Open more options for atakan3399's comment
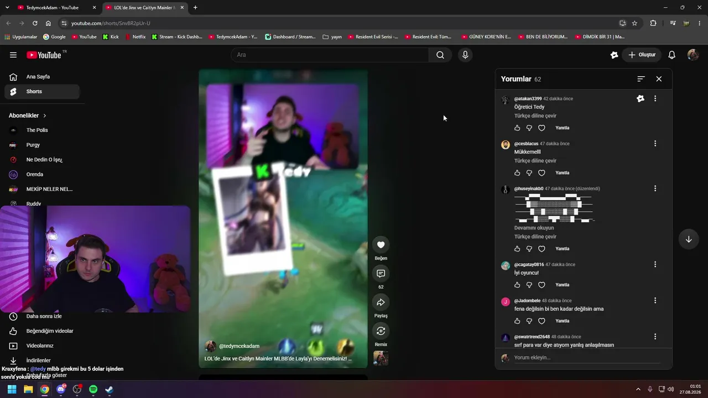 click(x=655, y=98)
